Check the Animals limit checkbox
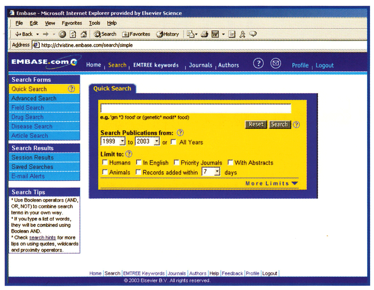 tap(105, 172)
